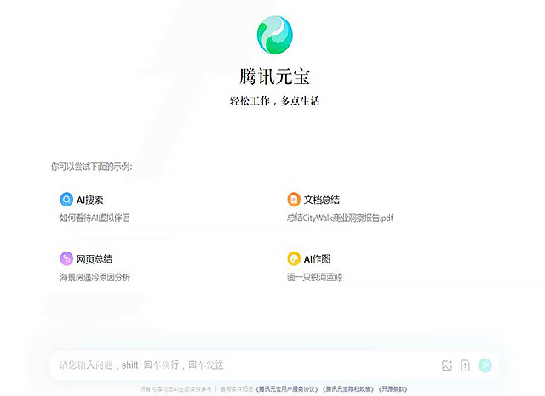The width and height of the screenshot is (545, 396).
Task: Click the 腾讯元宝 title text
Action: coord(274,76)
